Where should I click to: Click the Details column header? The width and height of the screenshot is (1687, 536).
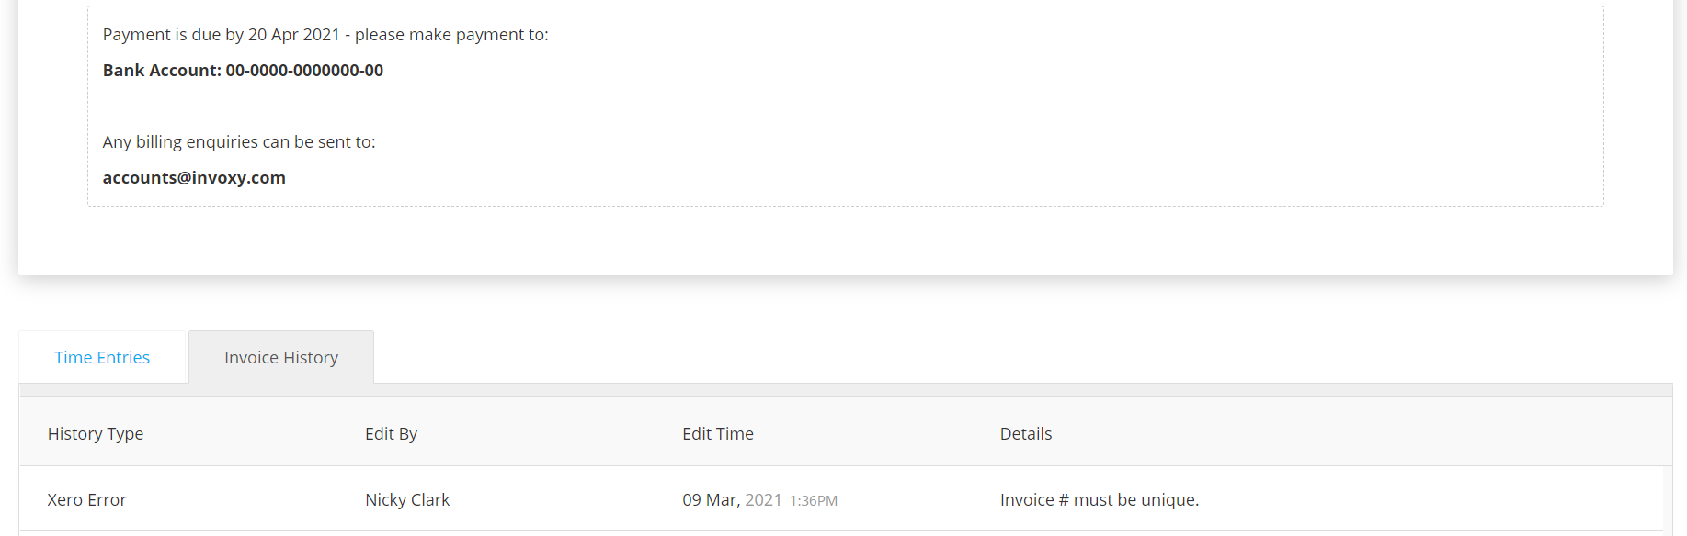coord(1026,434)
